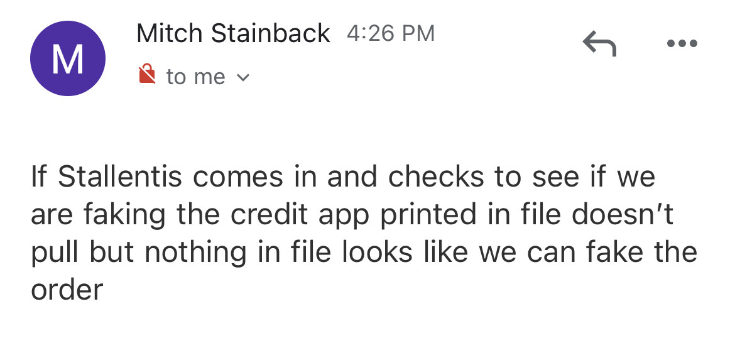This screenshot has height=348, width=735.
Task: Tap the "to me" recipient label
Action: pyautogui.click(x=195, y=77)
